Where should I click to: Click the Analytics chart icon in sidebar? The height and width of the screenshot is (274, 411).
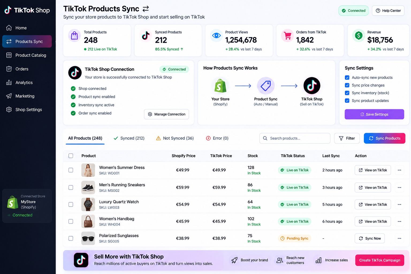click(9, 82)
